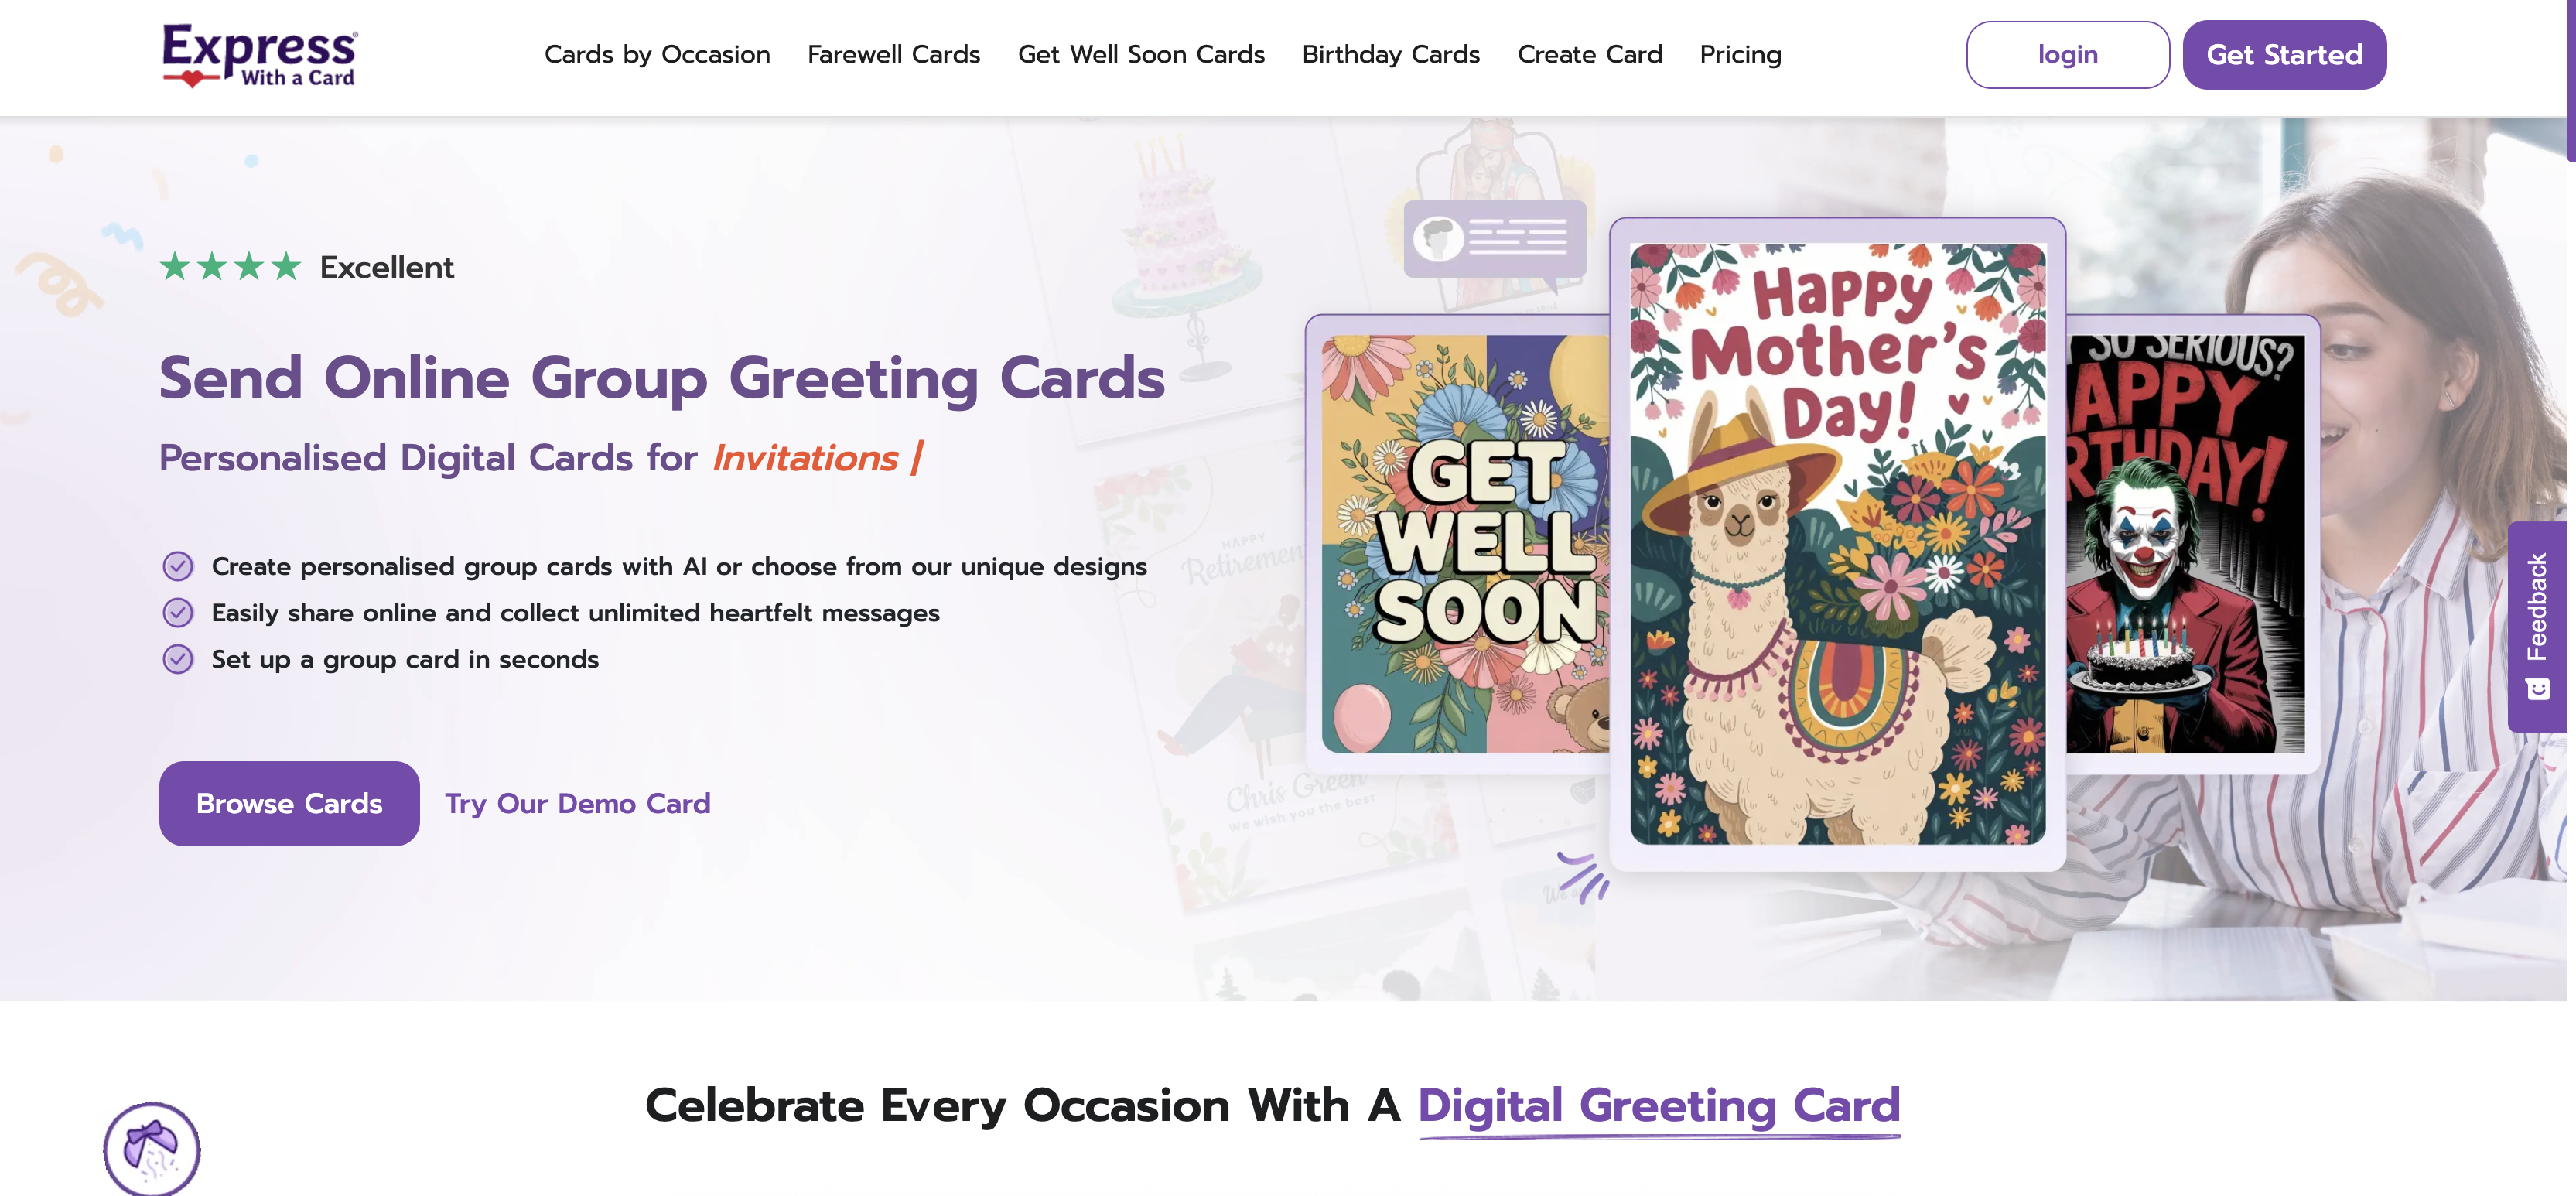Open the Try Our Demo Card link
The width and height of the screenshot is (2576, 1196).
point(577,803)
